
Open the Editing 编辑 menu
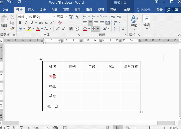coord(147,22)
